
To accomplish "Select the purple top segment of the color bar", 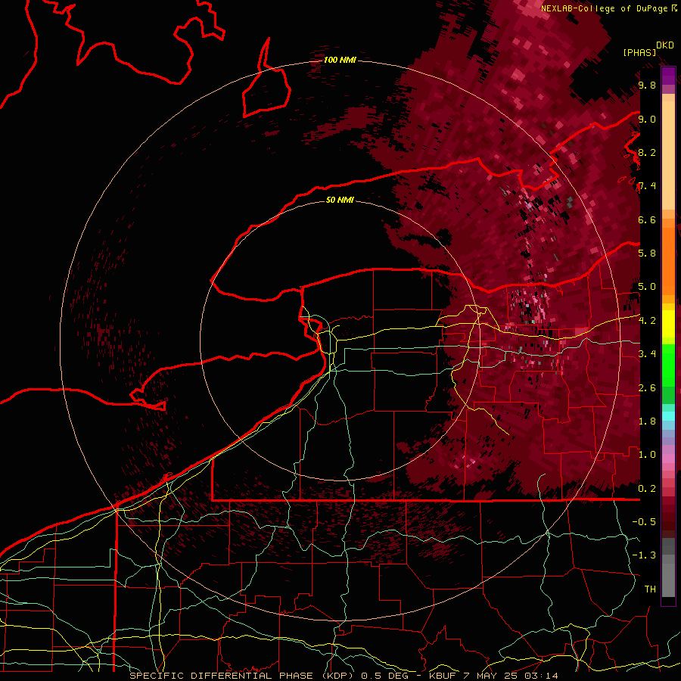I will point(668,76).
